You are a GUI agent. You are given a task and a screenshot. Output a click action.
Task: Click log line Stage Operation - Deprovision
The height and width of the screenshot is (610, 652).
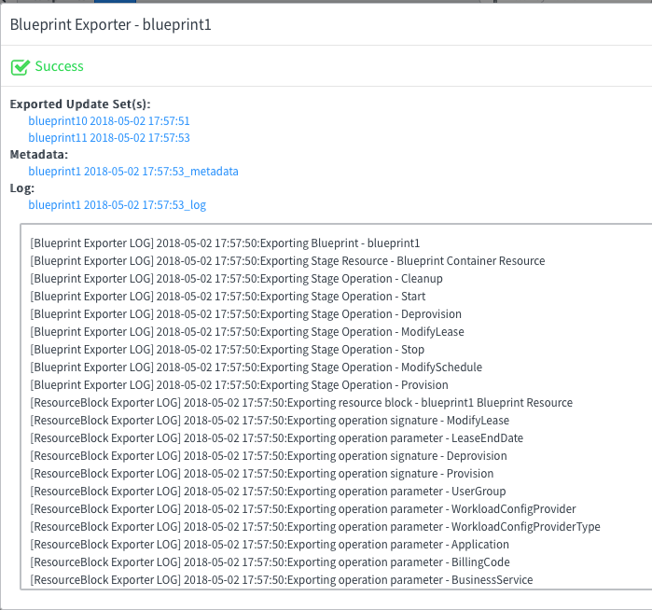click(245, 314)
